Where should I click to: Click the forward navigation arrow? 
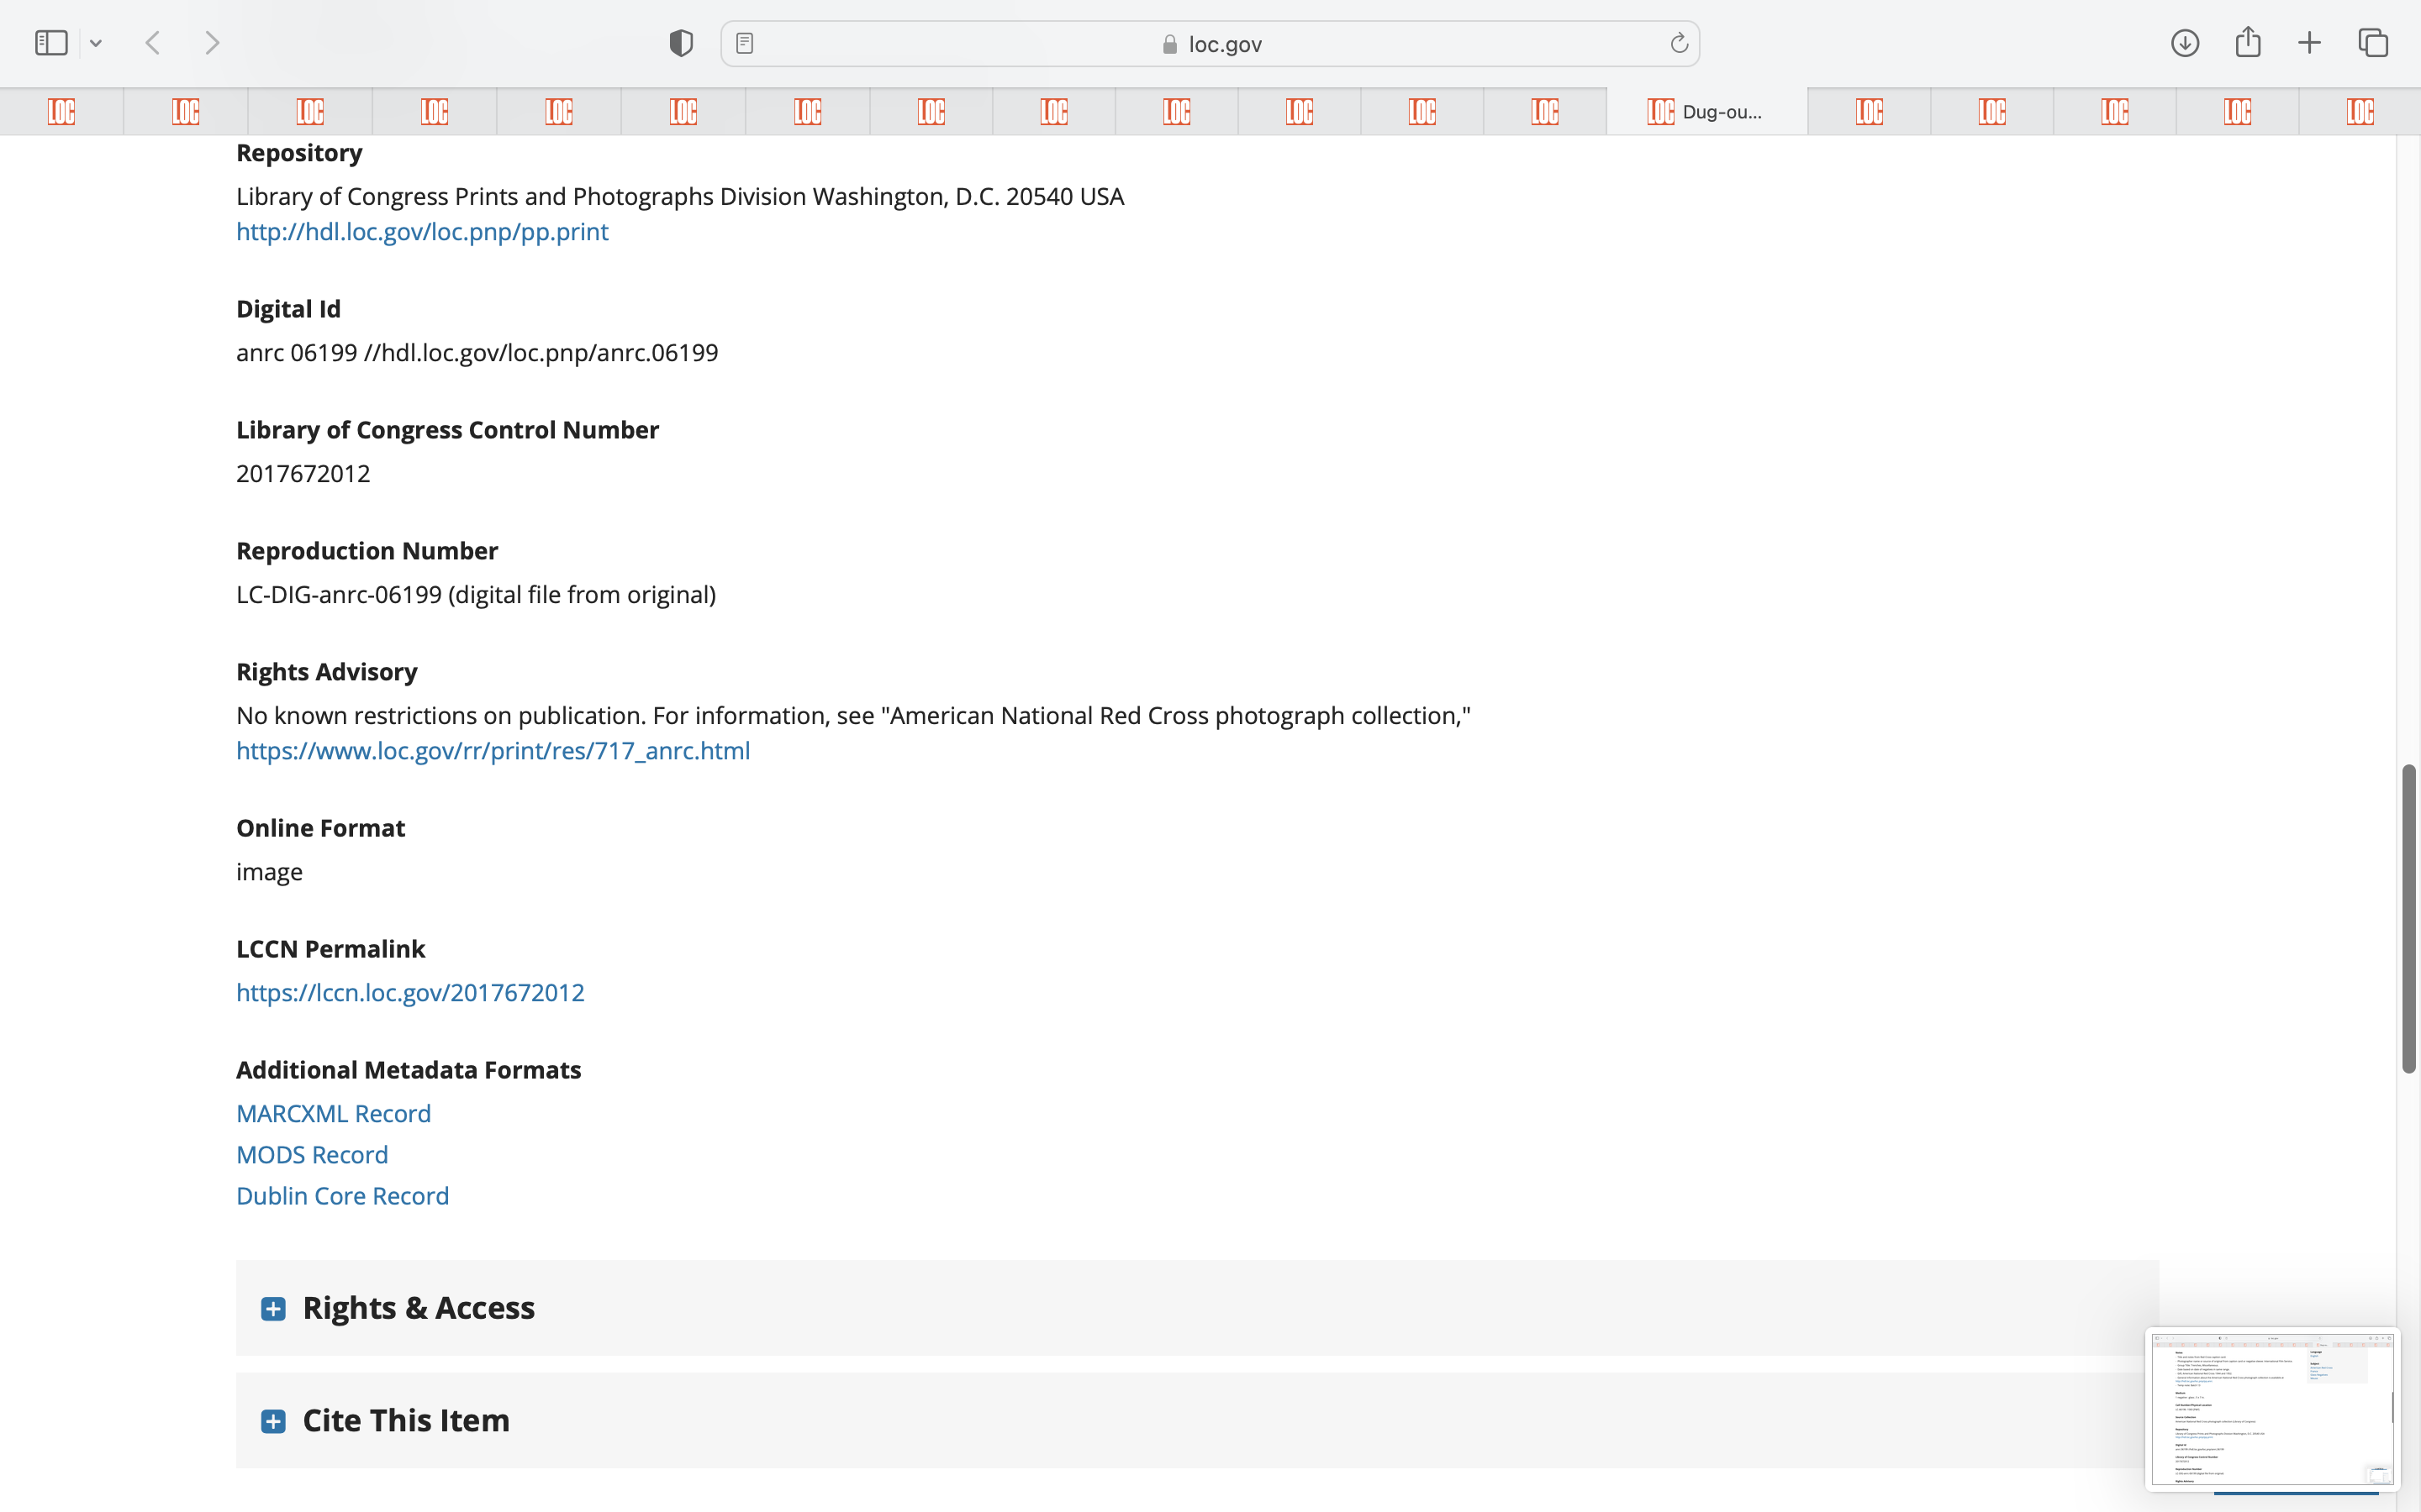coord(211,43)
